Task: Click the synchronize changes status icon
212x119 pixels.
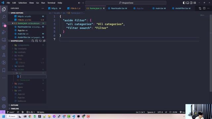Action: [18, 112]
